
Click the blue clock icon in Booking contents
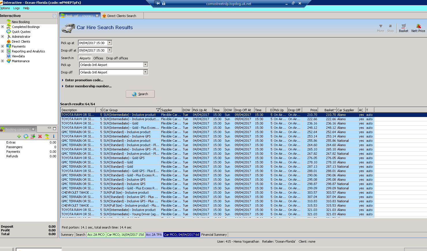26,136
